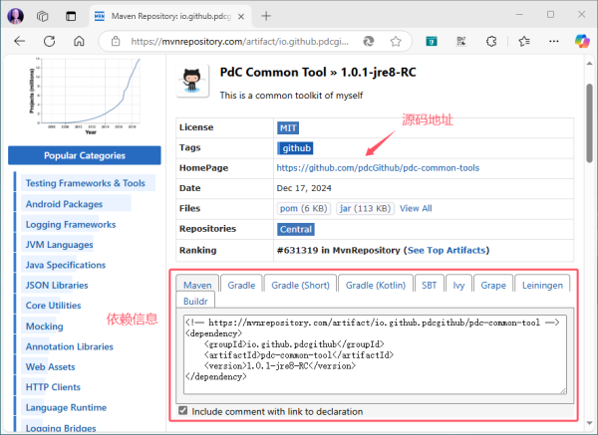Click the GitHub Octocat artifact logo
Screen dimensions: 598x435
(x=192, y=81)
